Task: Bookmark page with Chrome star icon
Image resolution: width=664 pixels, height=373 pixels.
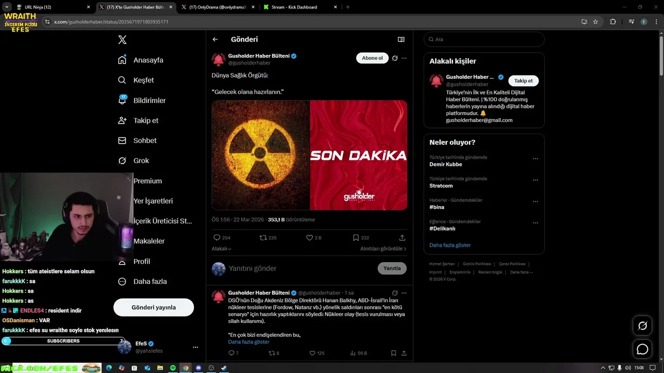Action: click(596, 22)
